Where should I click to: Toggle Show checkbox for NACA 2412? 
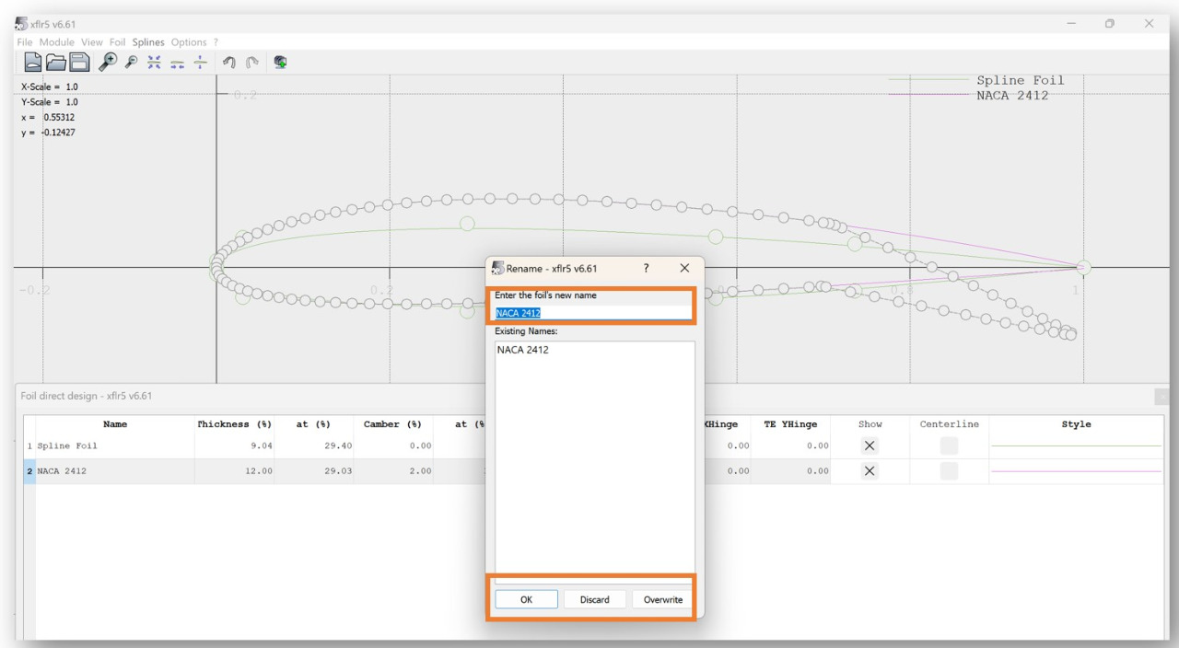point(870,471)
